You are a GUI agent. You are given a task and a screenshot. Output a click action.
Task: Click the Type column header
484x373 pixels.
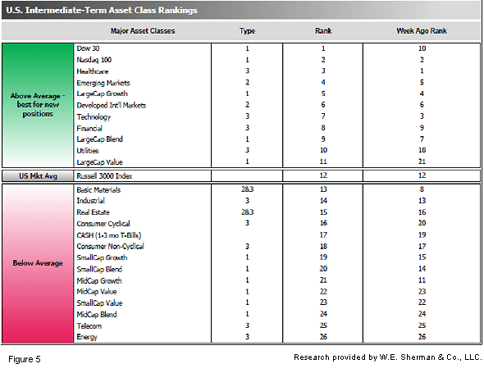(x=247, y=31)
